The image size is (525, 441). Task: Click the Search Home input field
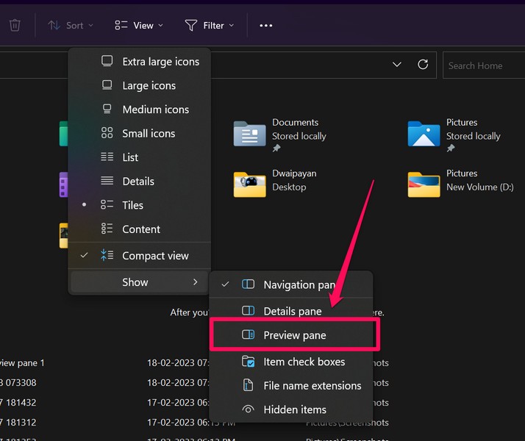click(482, 65)
